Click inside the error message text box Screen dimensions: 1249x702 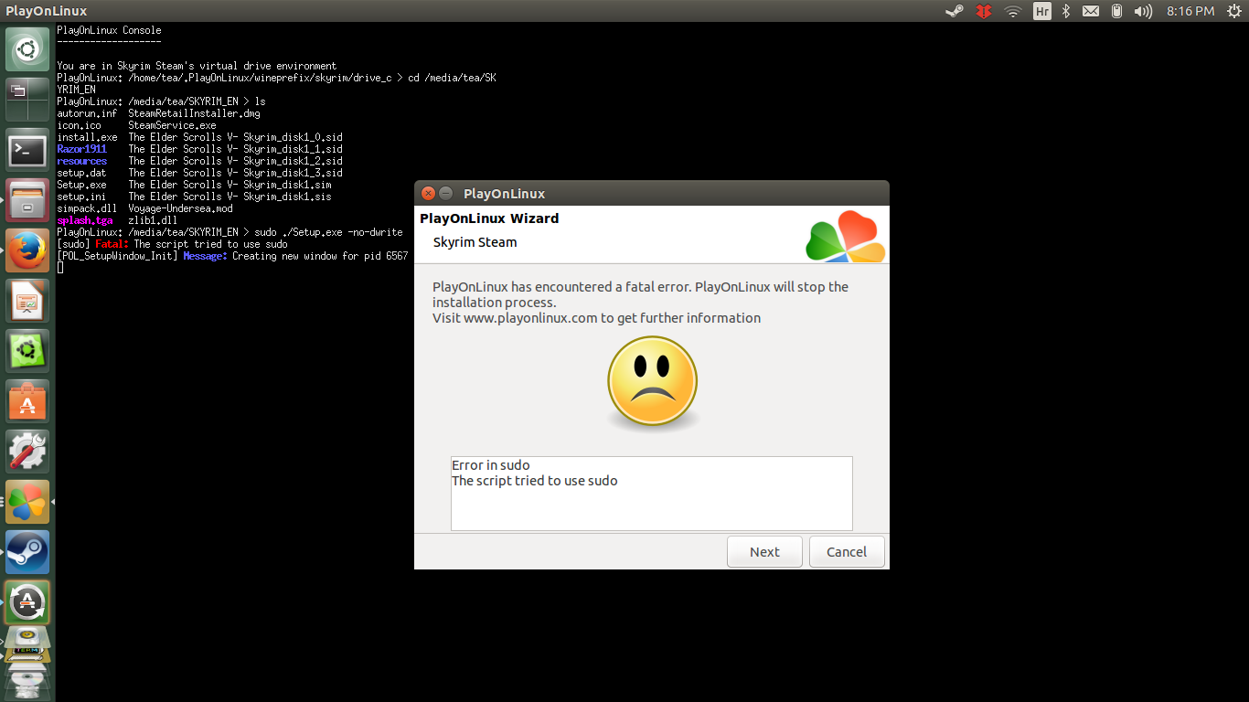652,494
